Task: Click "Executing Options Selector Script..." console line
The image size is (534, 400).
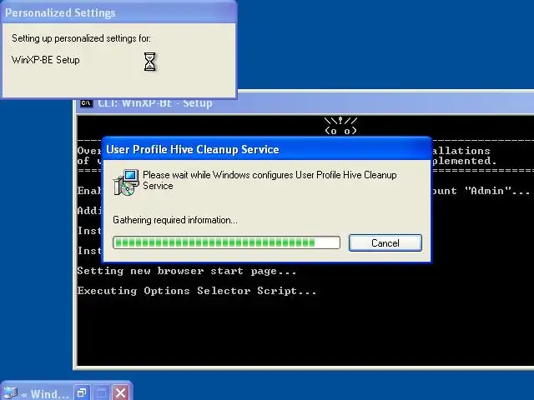Action: point(197,291)
